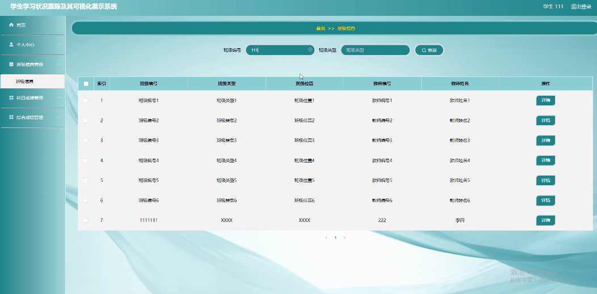Click cell 1111111 in the last row
This screenshot has width=597, height=294.
pyautogui.click(x=149, y=220)
